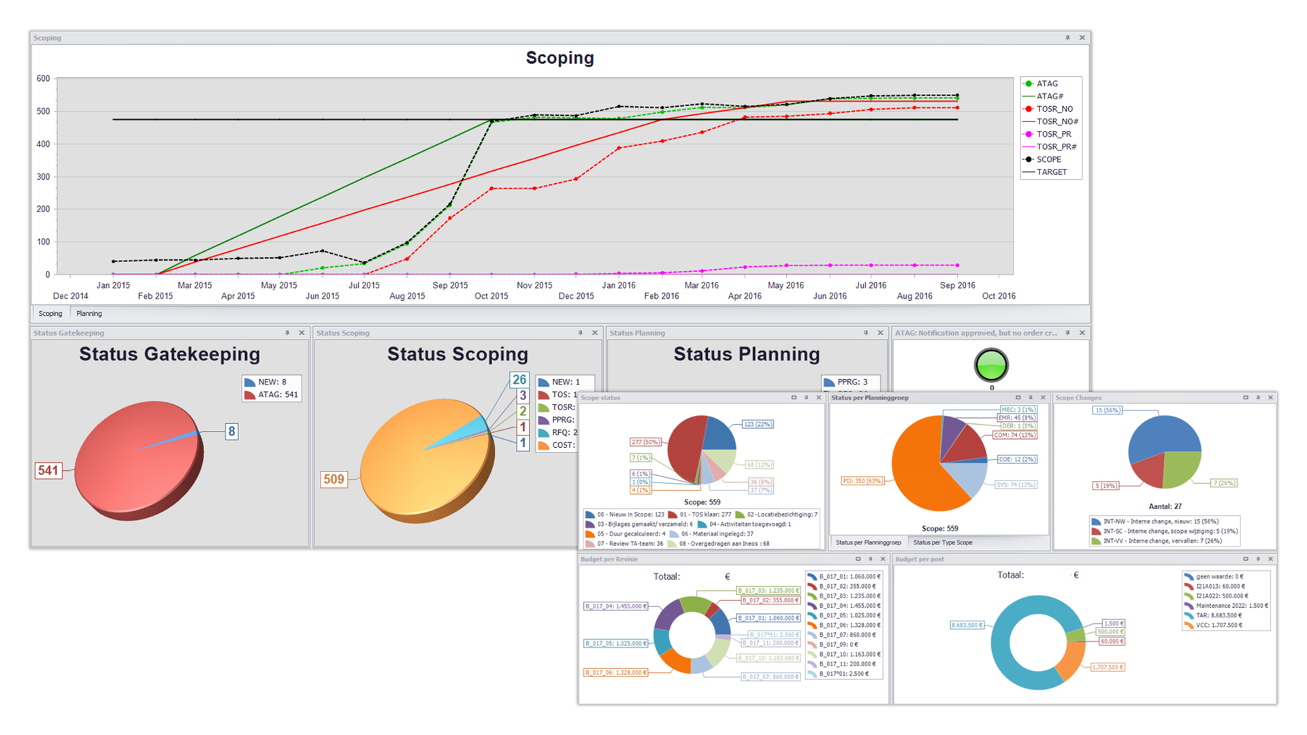Close the ATAG notification panel
The width and height of the screenshot is (1307, 735).
point(1082,333)
